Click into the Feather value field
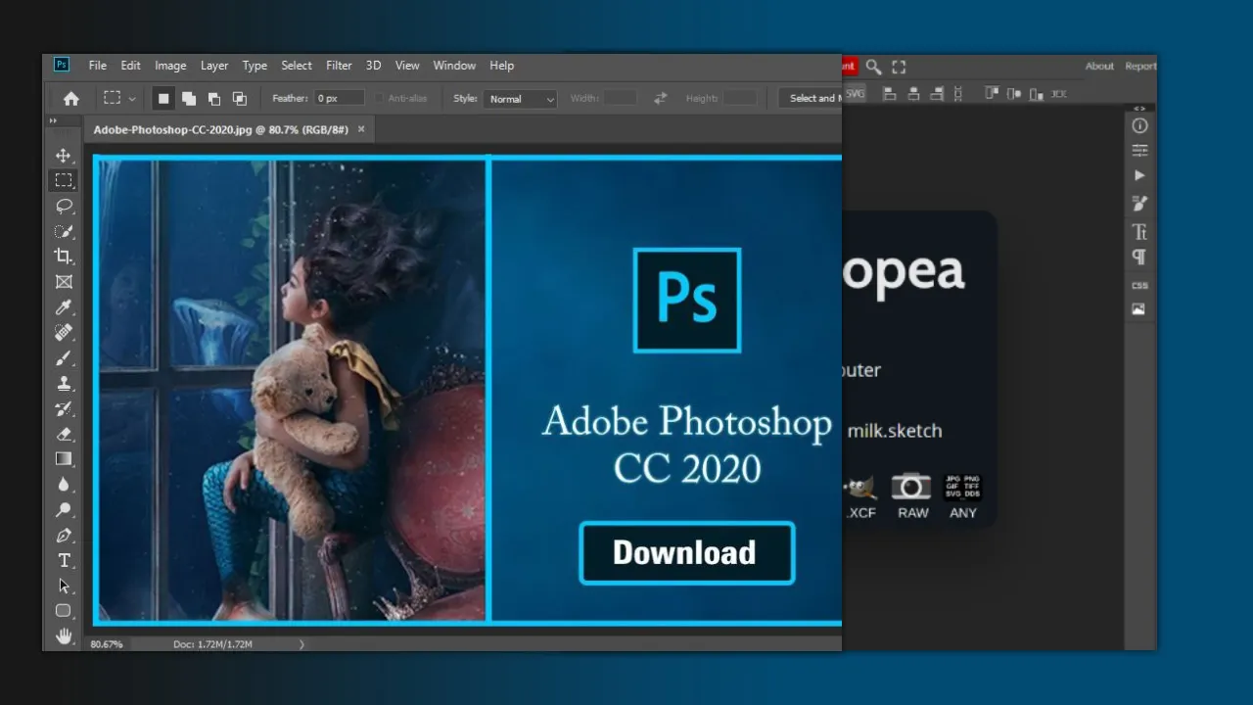 point(339,98)
